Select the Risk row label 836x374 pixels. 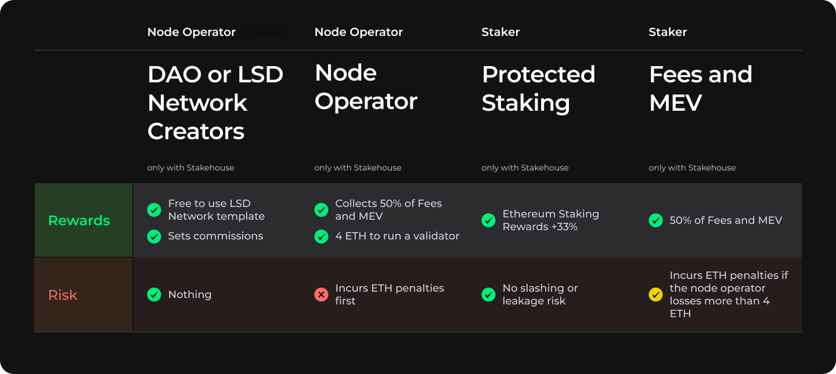(63, 295)
